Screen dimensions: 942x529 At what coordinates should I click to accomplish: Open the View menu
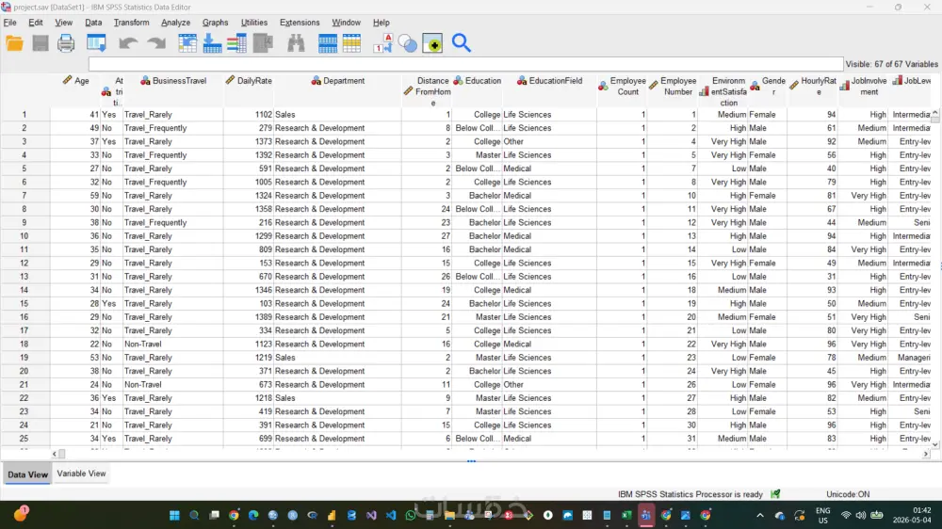pos(63,23)
